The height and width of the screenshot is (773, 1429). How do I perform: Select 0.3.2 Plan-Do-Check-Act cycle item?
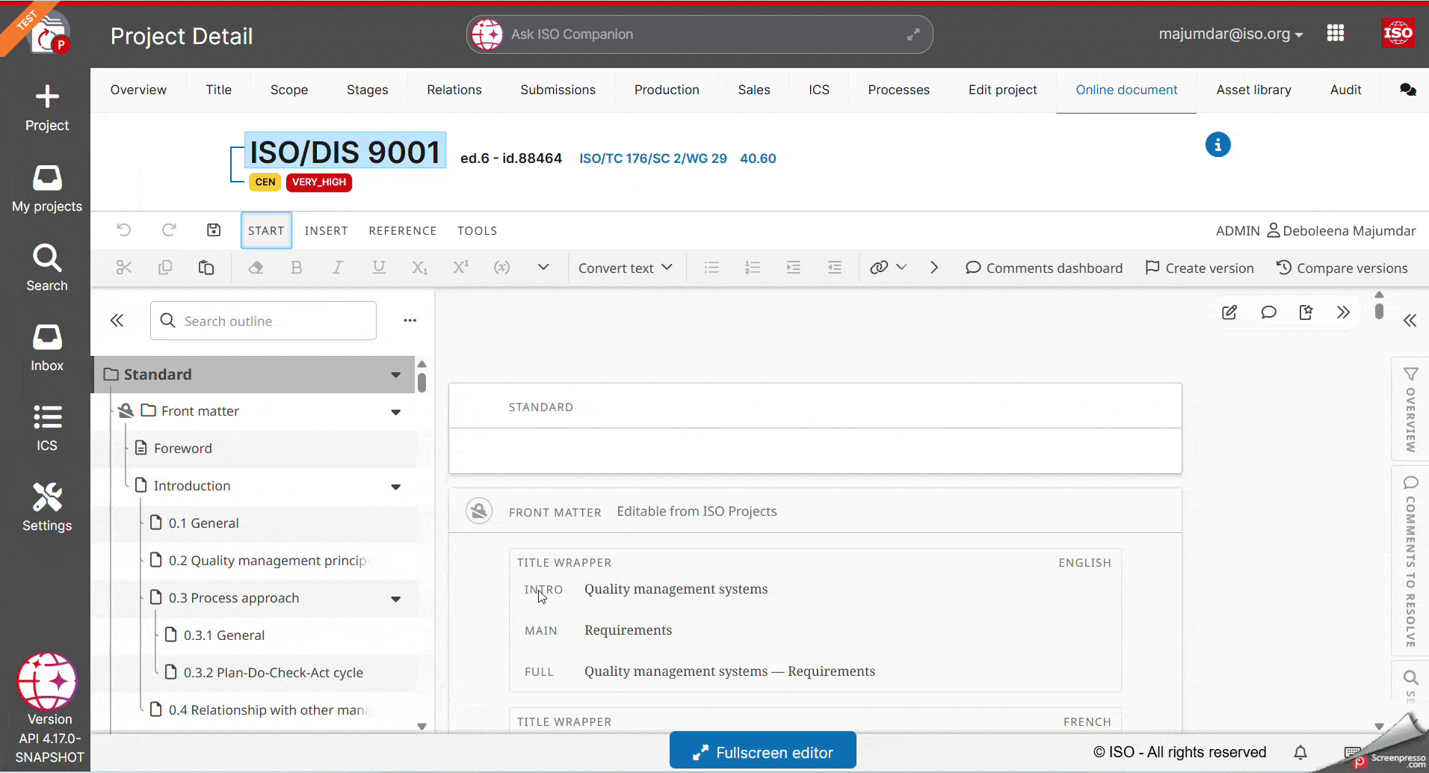pos(273,673)
